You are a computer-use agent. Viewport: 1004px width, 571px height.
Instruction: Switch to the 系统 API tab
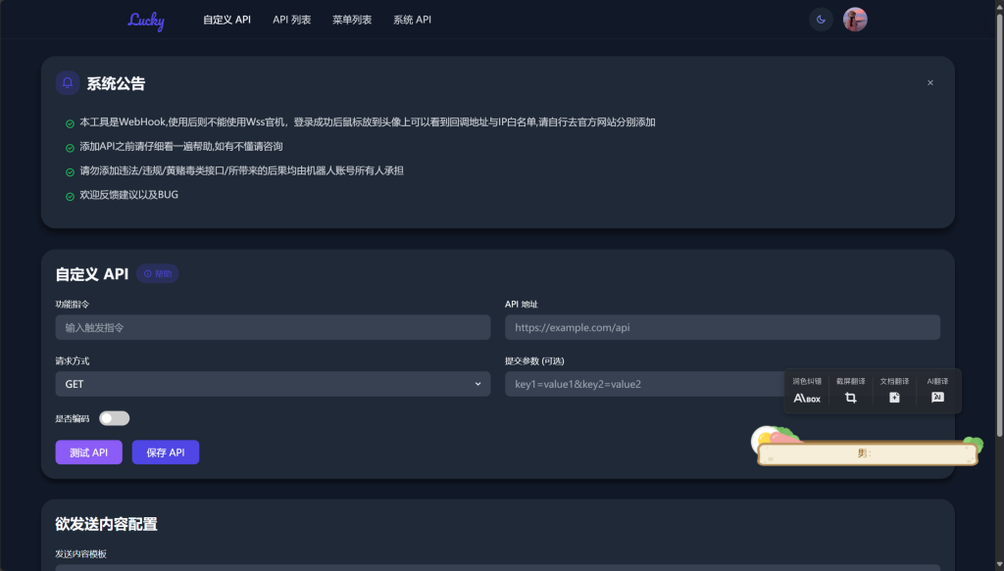coord(411,19)
